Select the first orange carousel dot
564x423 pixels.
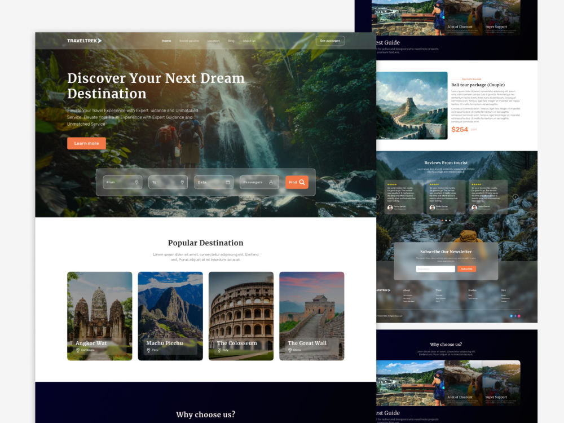442,221
